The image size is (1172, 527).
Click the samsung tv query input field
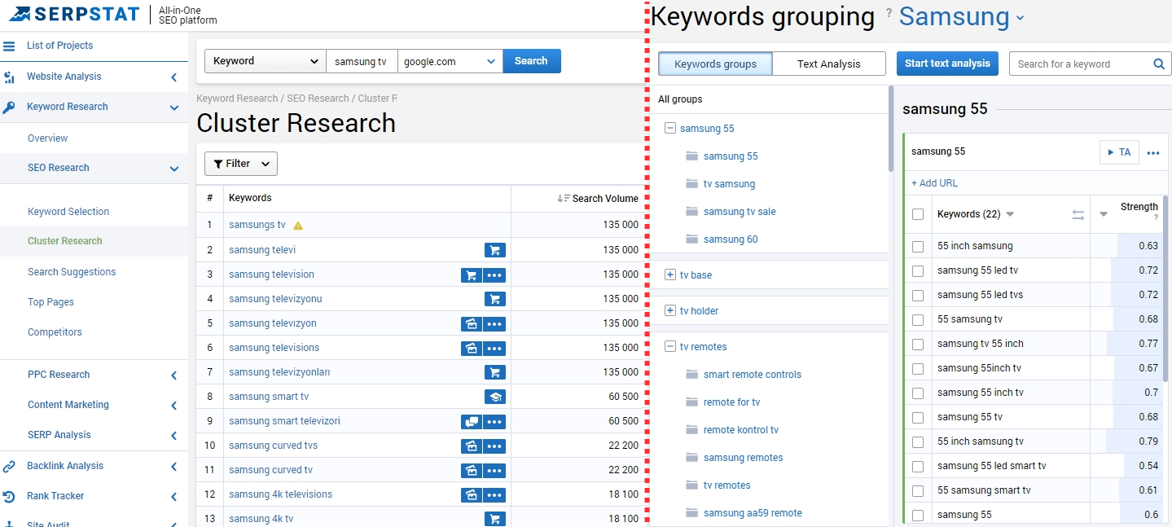point(362,61)
